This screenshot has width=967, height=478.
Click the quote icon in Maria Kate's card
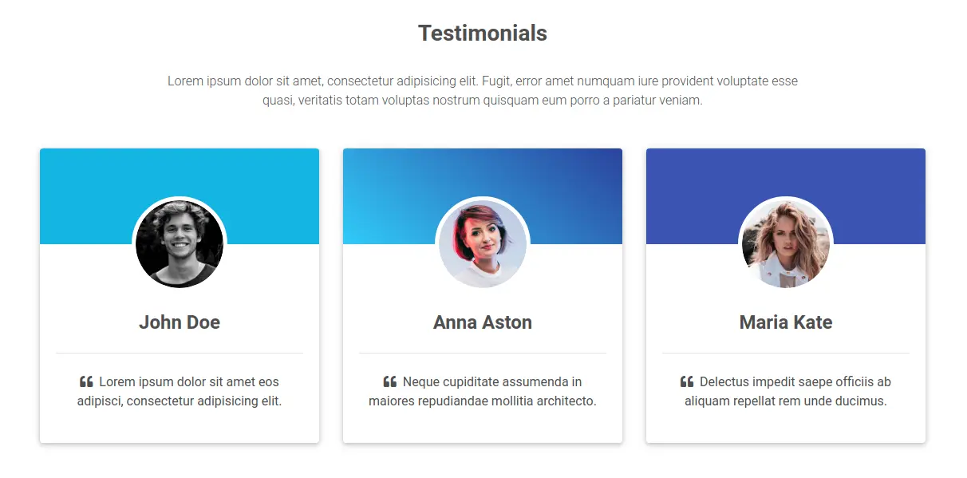687,382
